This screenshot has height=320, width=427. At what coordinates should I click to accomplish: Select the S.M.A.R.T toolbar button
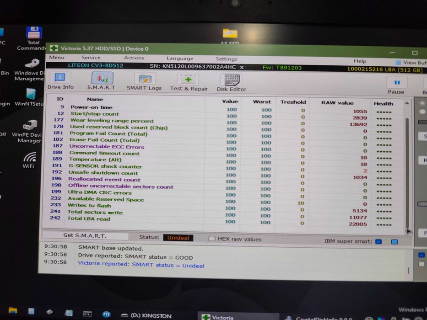click(101, 81)
